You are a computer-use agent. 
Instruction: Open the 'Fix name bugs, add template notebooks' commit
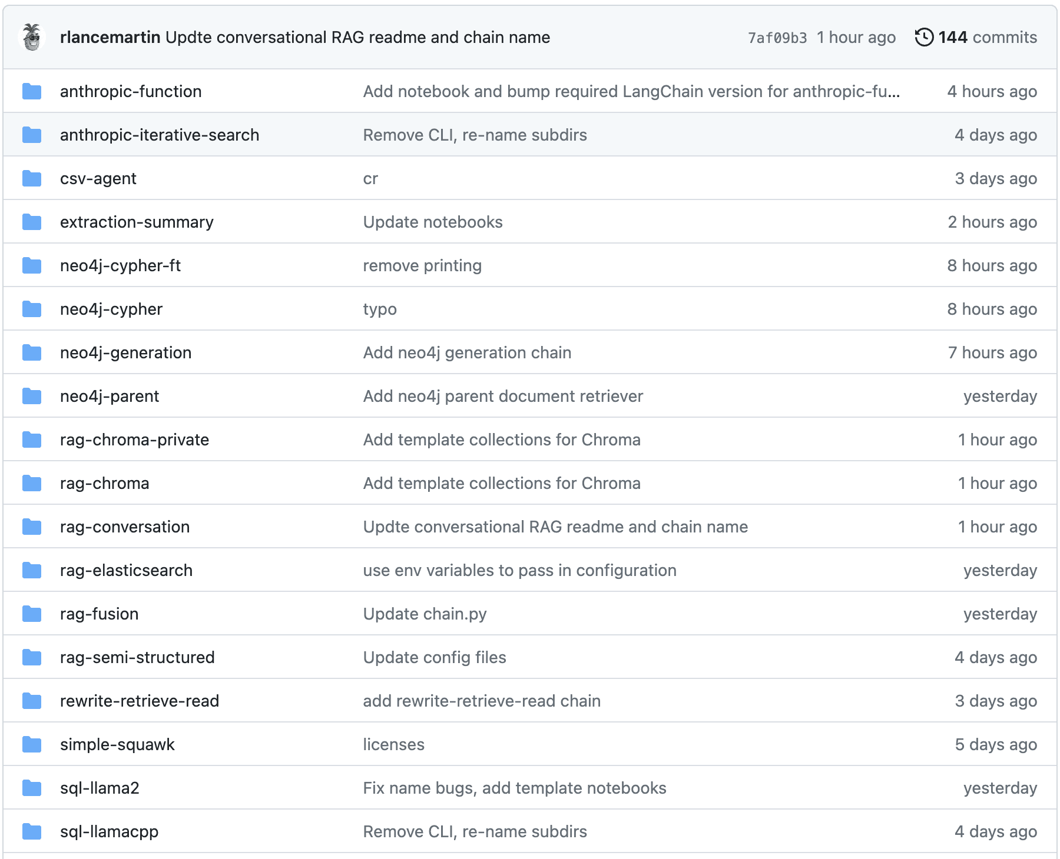pos(515,788)
